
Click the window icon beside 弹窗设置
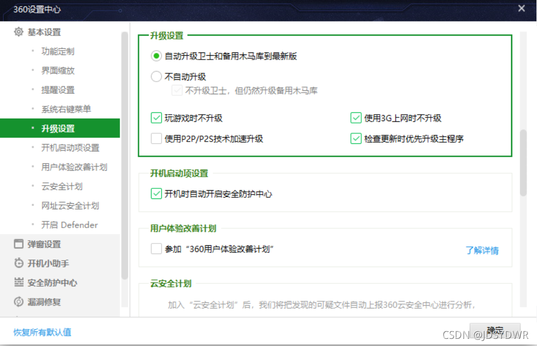tap(19, 244)
